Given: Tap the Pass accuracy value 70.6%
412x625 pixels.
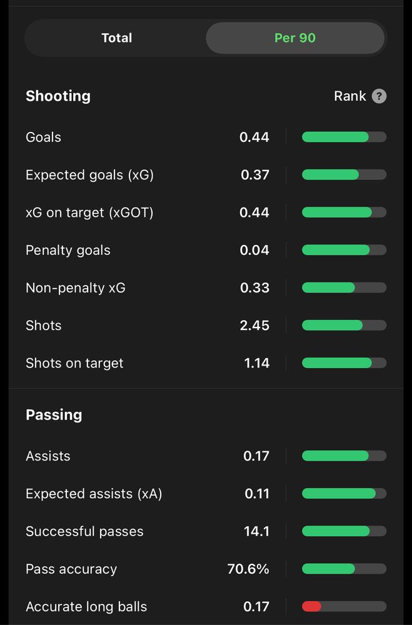Looking at the screenshot, I should tap(248, 569).
